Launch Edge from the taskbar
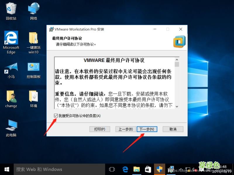The height and width of the screenshot is (175, 234). click(x=125, y=169)
